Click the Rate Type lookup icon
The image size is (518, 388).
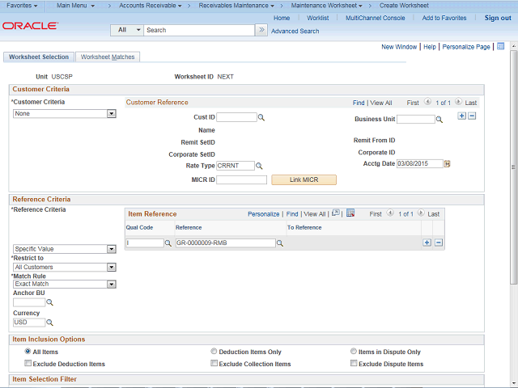tap(261, 166)
